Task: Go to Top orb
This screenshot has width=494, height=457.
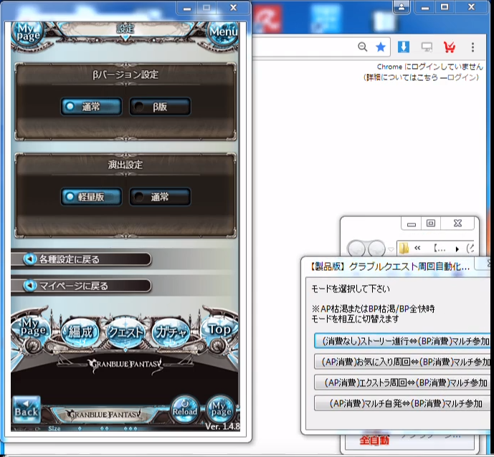Action: click(219, 329)
